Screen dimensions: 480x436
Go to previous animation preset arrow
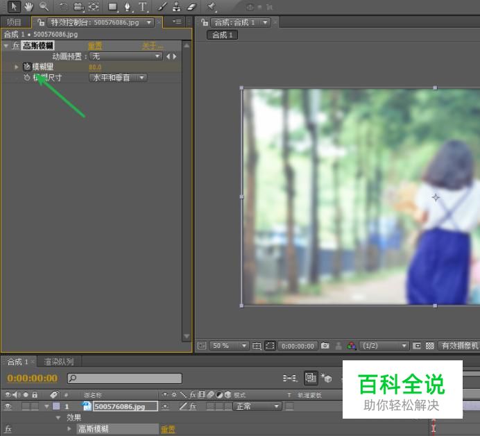[x=168, y=56]
